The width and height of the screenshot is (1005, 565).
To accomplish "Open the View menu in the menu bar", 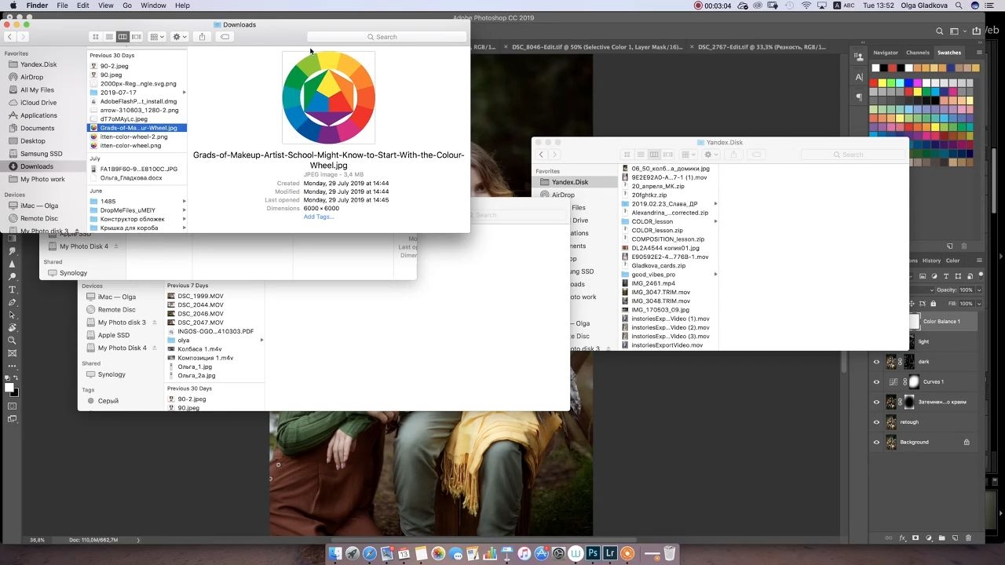I will coord(105,5).
